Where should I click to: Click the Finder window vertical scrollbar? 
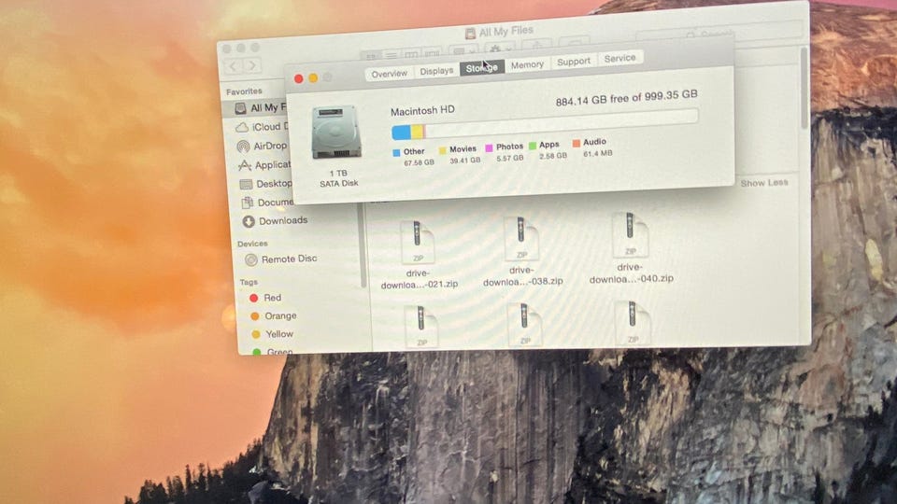coord(804,88)
